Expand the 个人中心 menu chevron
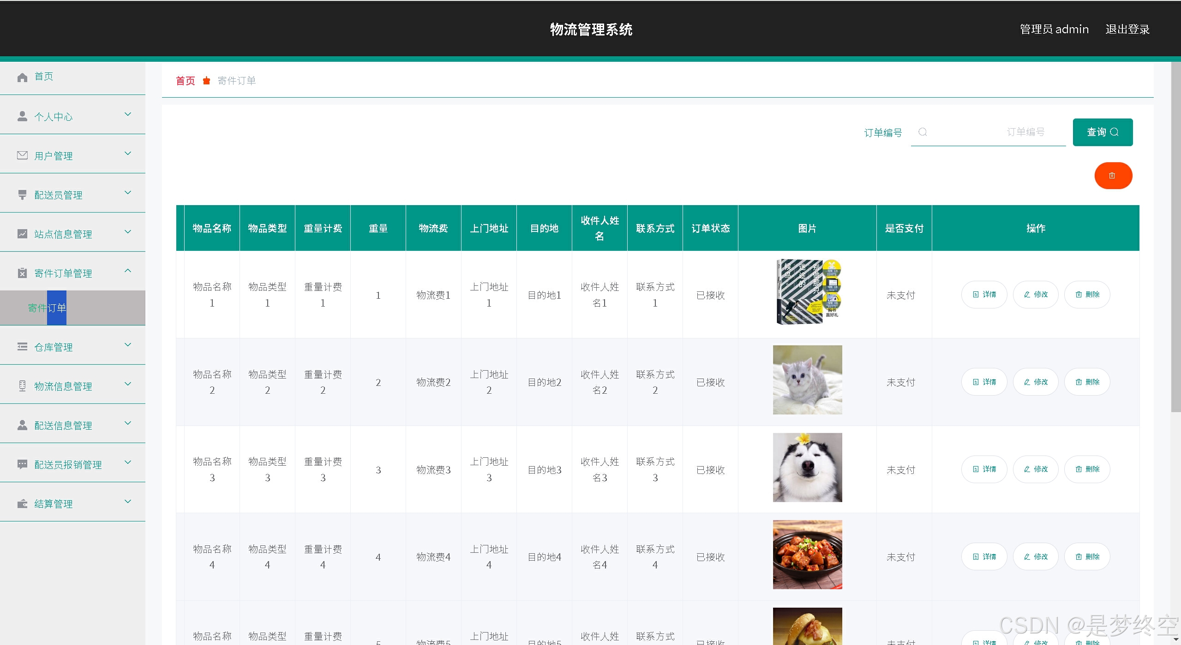Viewport: 1181px width, 645px height. [x=128, y=114]
